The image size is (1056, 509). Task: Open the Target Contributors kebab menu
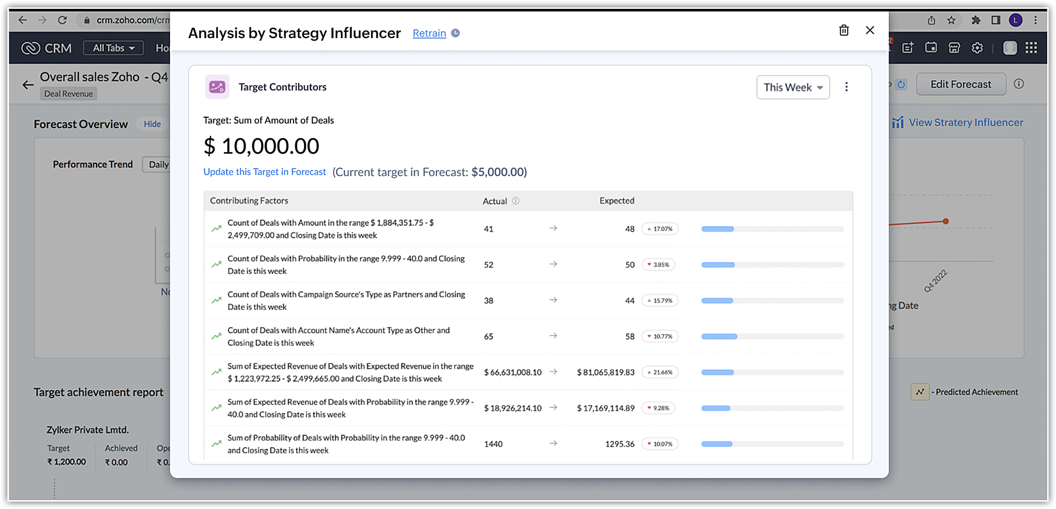(846, 87)
